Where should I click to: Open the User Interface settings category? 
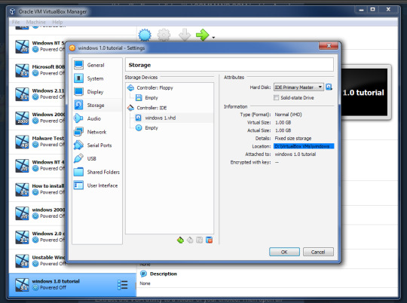96,185
